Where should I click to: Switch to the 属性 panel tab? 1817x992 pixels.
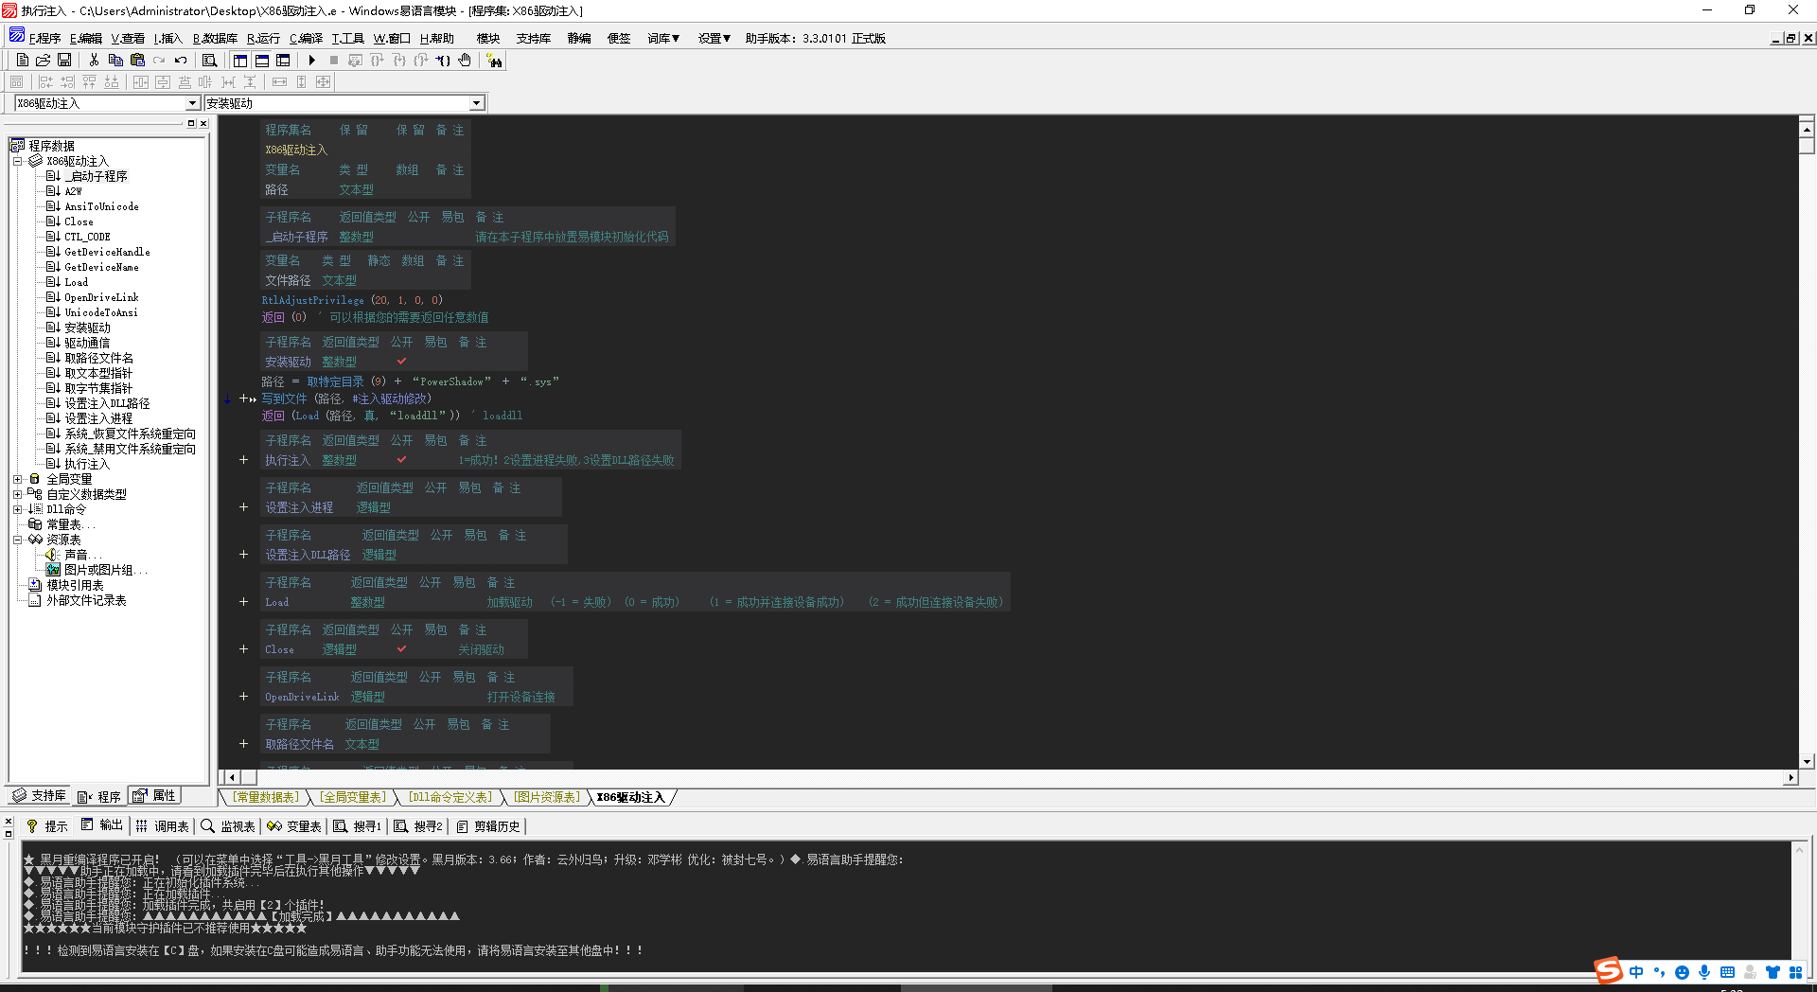154,796
